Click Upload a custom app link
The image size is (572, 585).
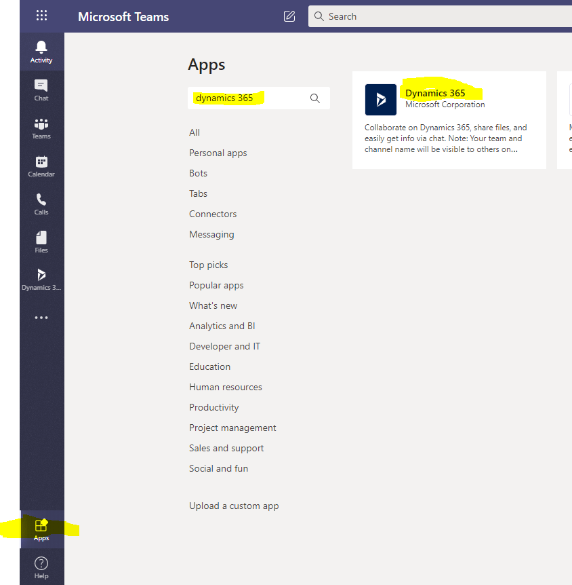tap(234, 506)
